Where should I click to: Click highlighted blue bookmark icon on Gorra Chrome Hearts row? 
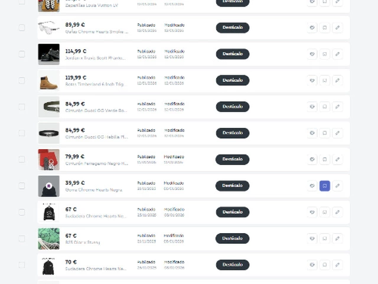click(x=324, y=186)
